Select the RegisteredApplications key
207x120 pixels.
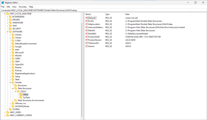pyautogui.click(x=25, y=74)
